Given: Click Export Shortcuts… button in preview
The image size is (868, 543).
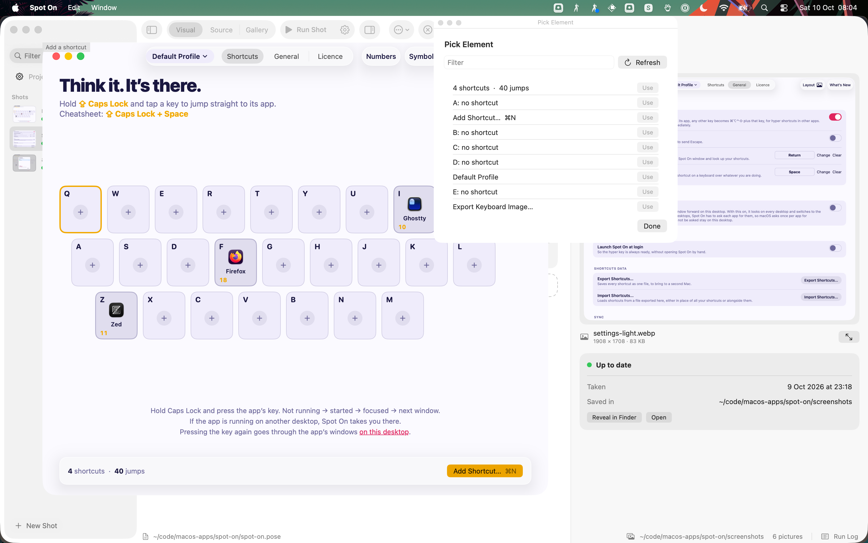Looking at the screenshot, I should pyautogui.click(x=821, y=281).
